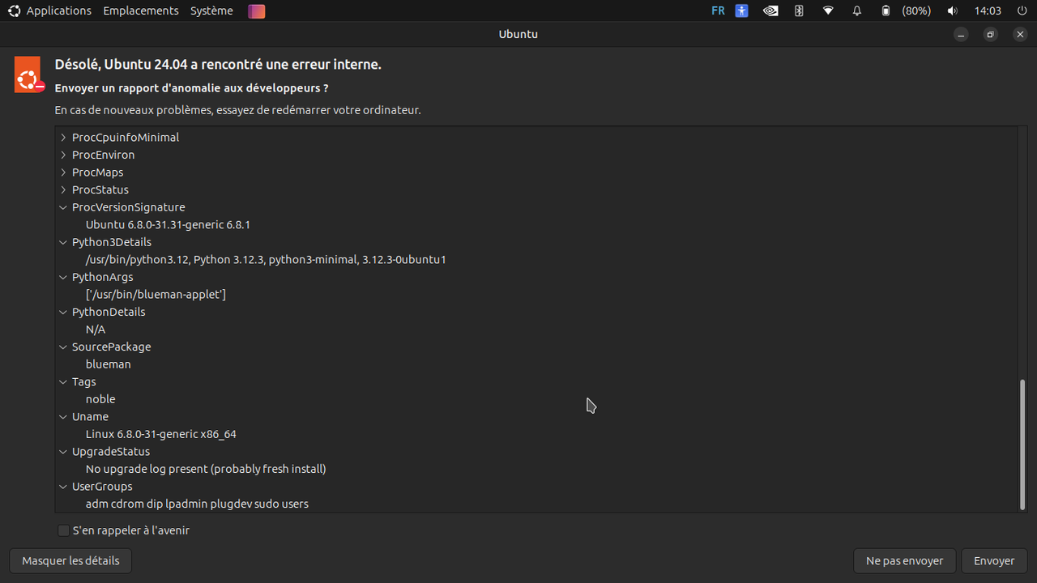Click the power button icon in panel
The image size is (1037, 583).
[x=1022, y=11]
